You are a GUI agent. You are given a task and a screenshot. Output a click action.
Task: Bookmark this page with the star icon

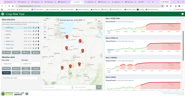click(162, 6)
